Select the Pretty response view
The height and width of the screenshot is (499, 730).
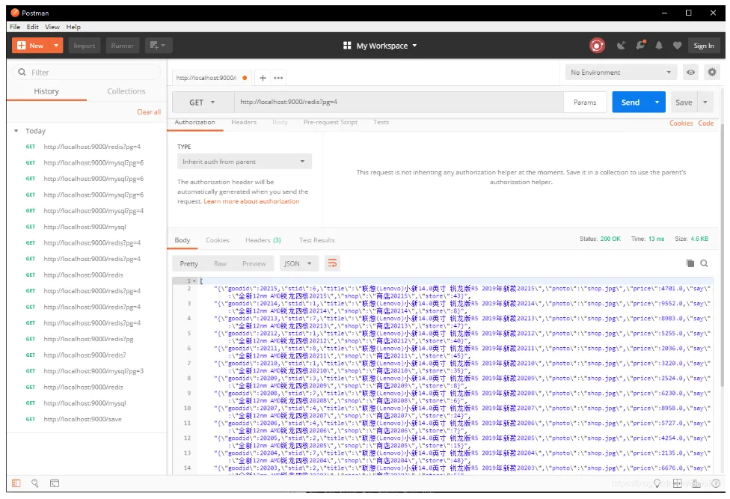pyautogui.click(x=189, y=263)
